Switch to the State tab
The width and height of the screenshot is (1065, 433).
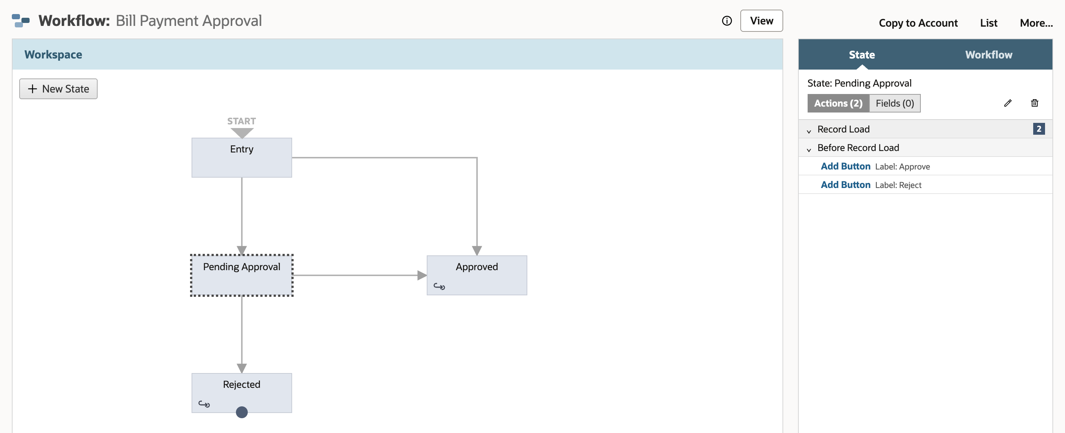click(862, 55)
